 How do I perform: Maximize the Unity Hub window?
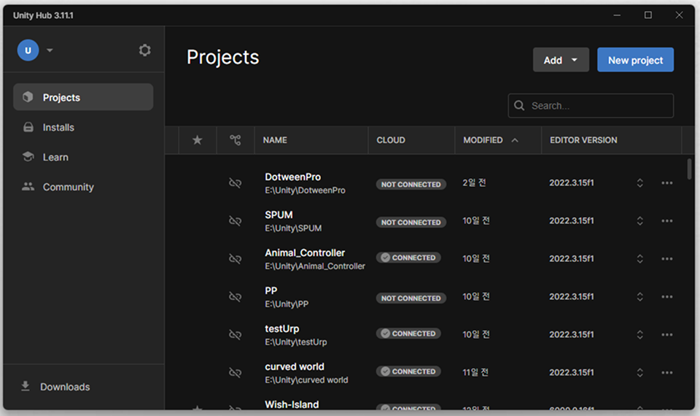point(647,15)
